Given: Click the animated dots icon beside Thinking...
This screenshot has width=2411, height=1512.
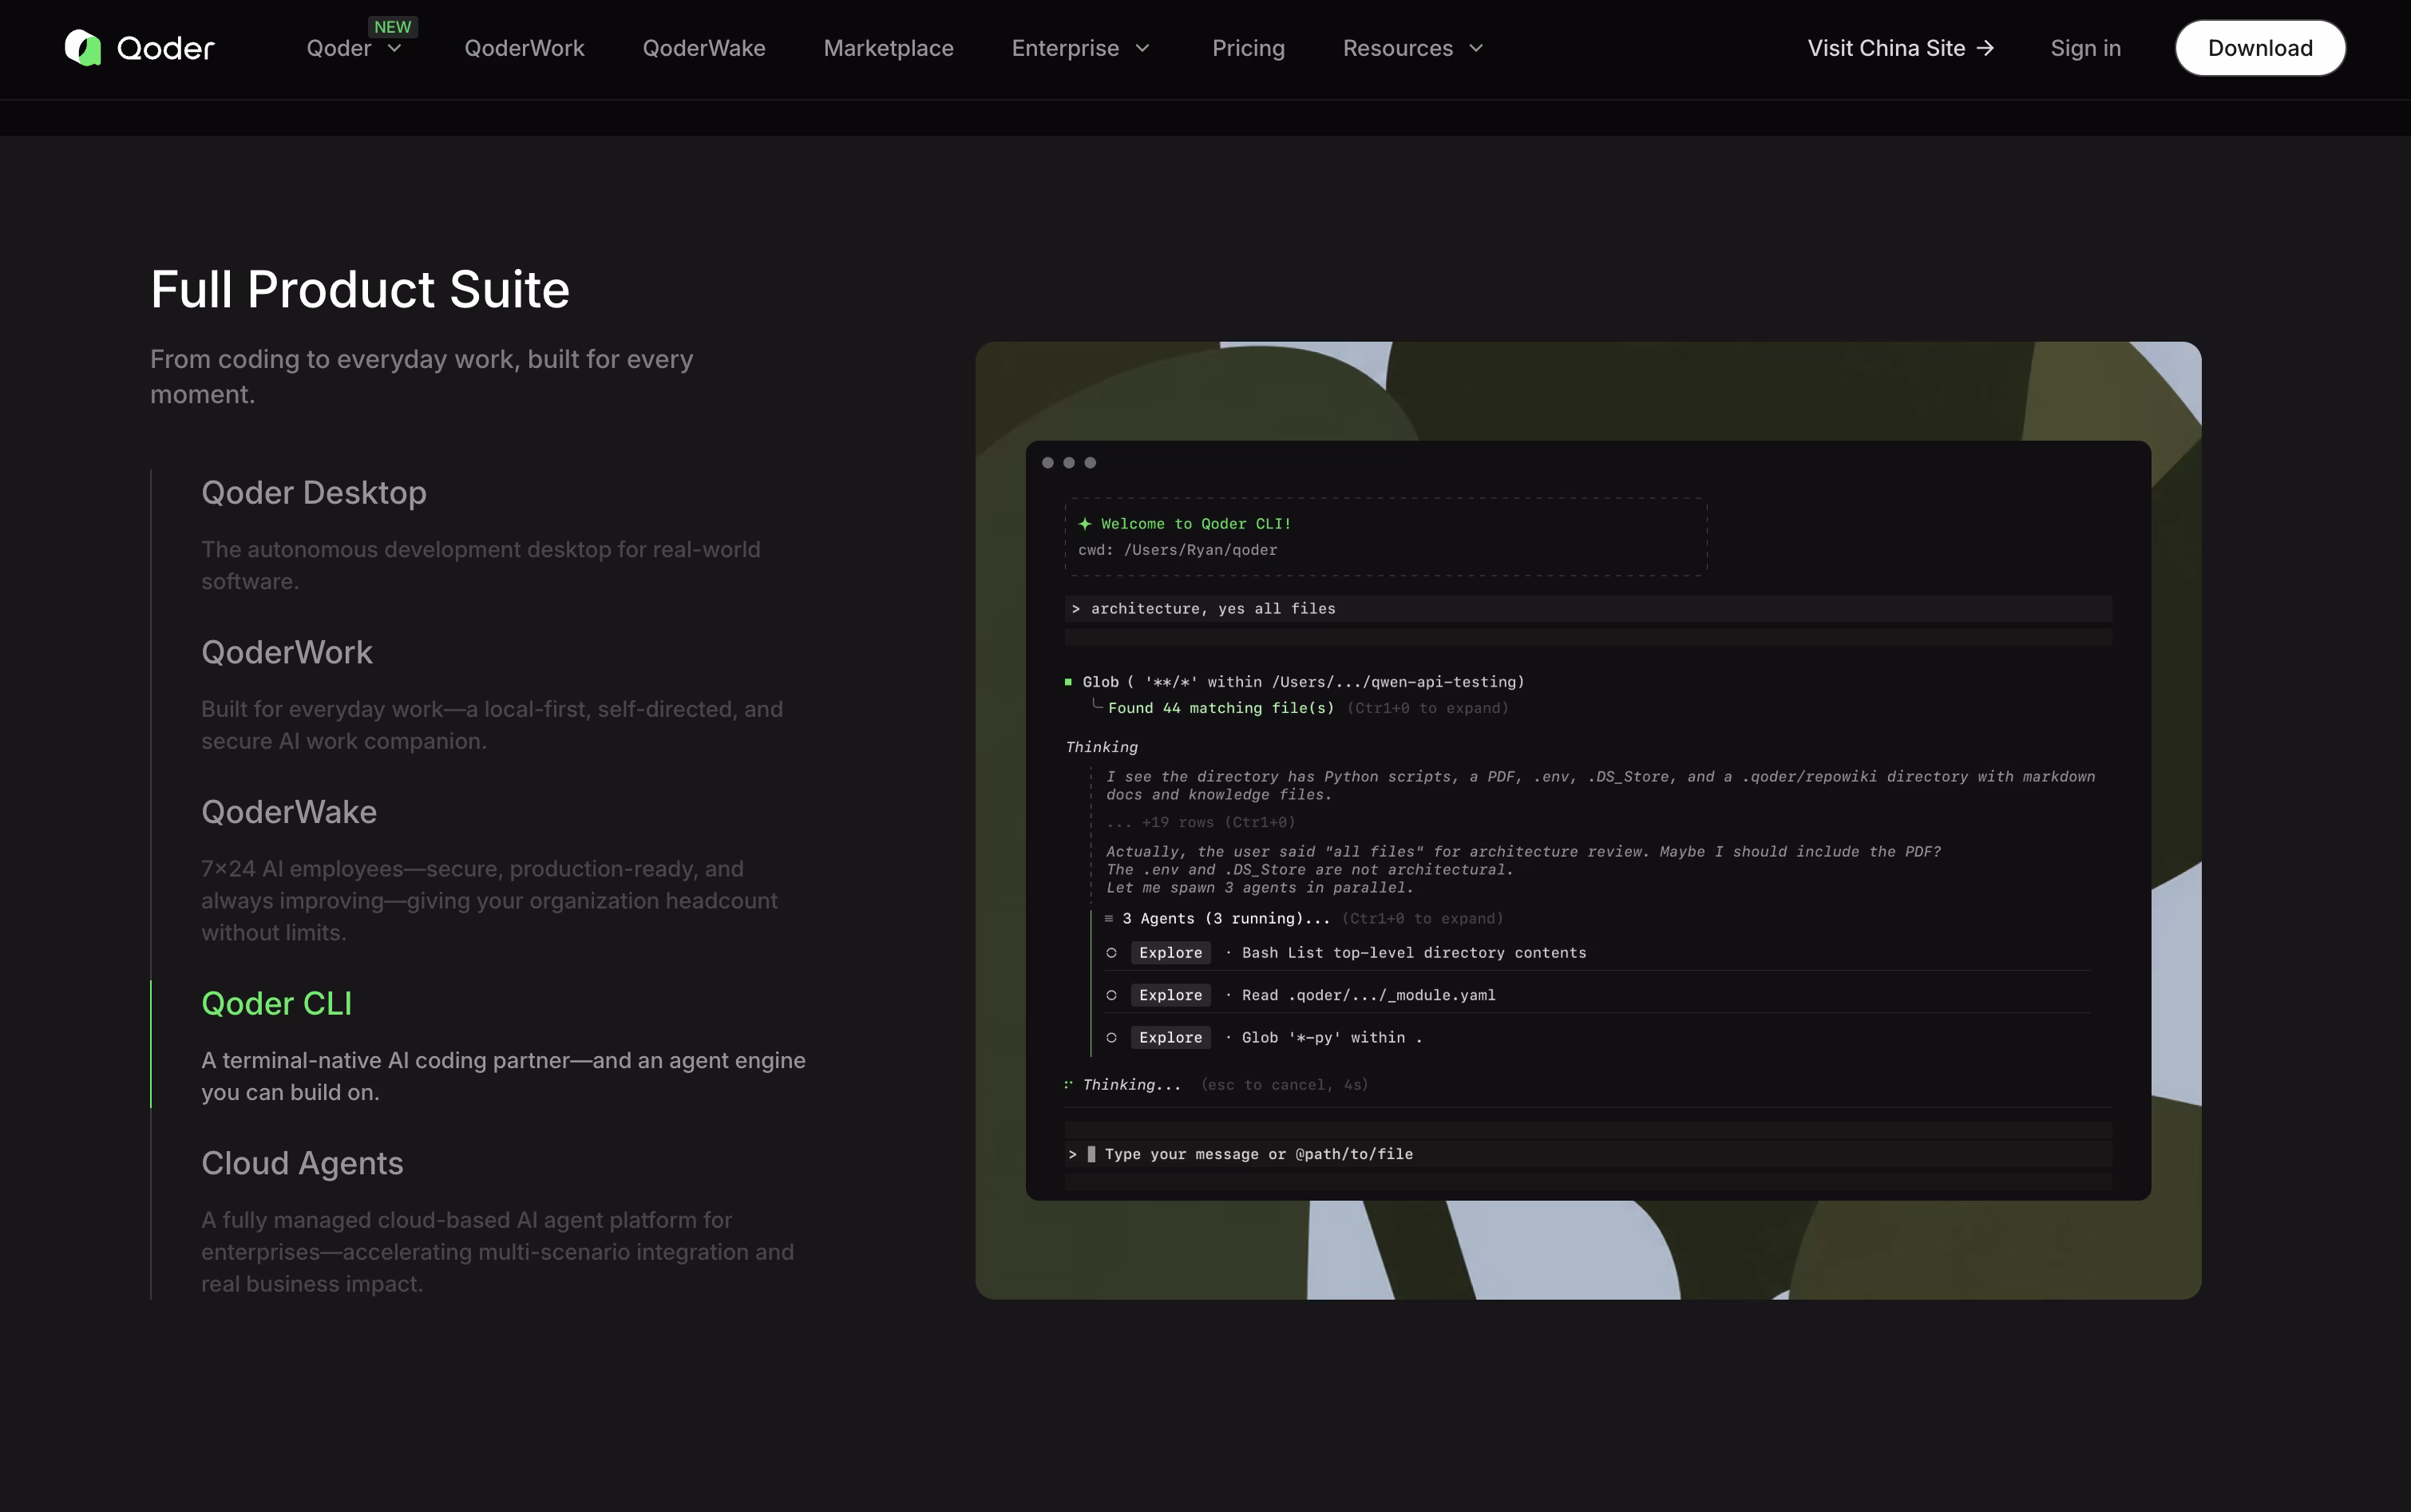Looking at the screenshot, I should pyautogui.click(x=1069, y=1084).
